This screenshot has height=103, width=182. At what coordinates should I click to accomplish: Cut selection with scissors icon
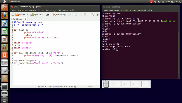coord(76,15)
